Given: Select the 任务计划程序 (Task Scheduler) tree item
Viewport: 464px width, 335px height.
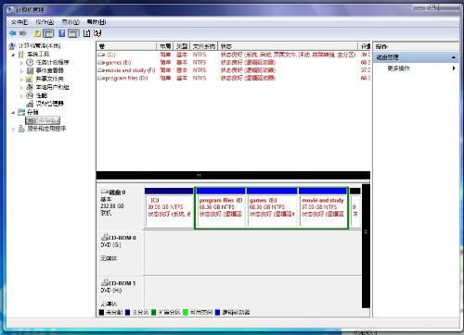Looking at the screenshot, I should click(52, 62).
